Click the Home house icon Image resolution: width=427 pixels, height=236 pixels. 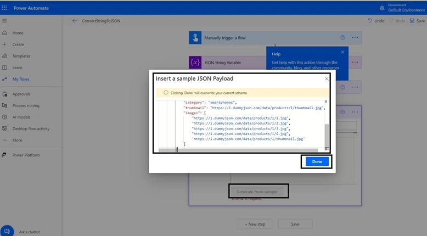pyautogui.click(x=4, y=33)
